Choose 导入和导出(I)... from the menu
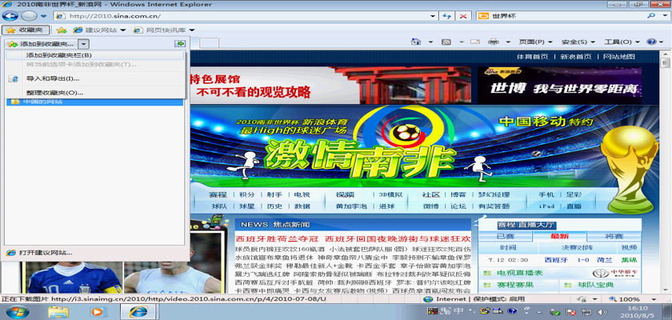 [x=52, y=78]
